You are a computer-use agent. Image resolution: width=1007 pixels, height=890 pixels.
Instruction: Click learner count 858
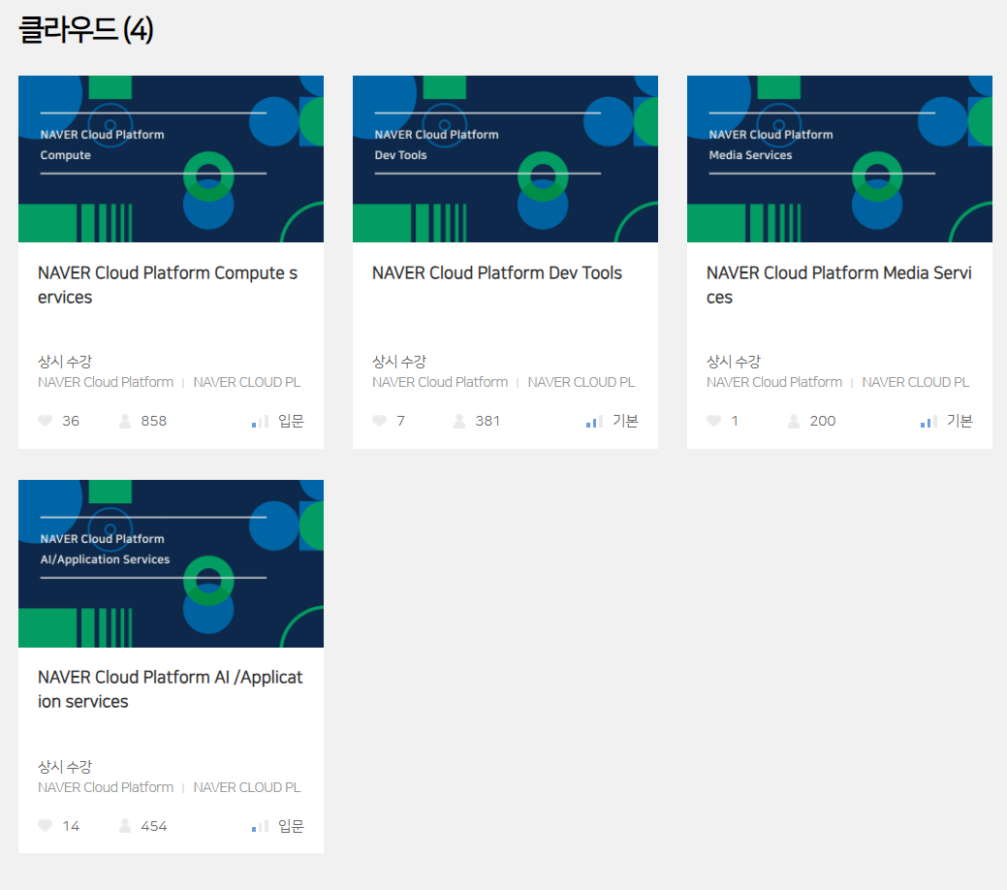[154, 421]
